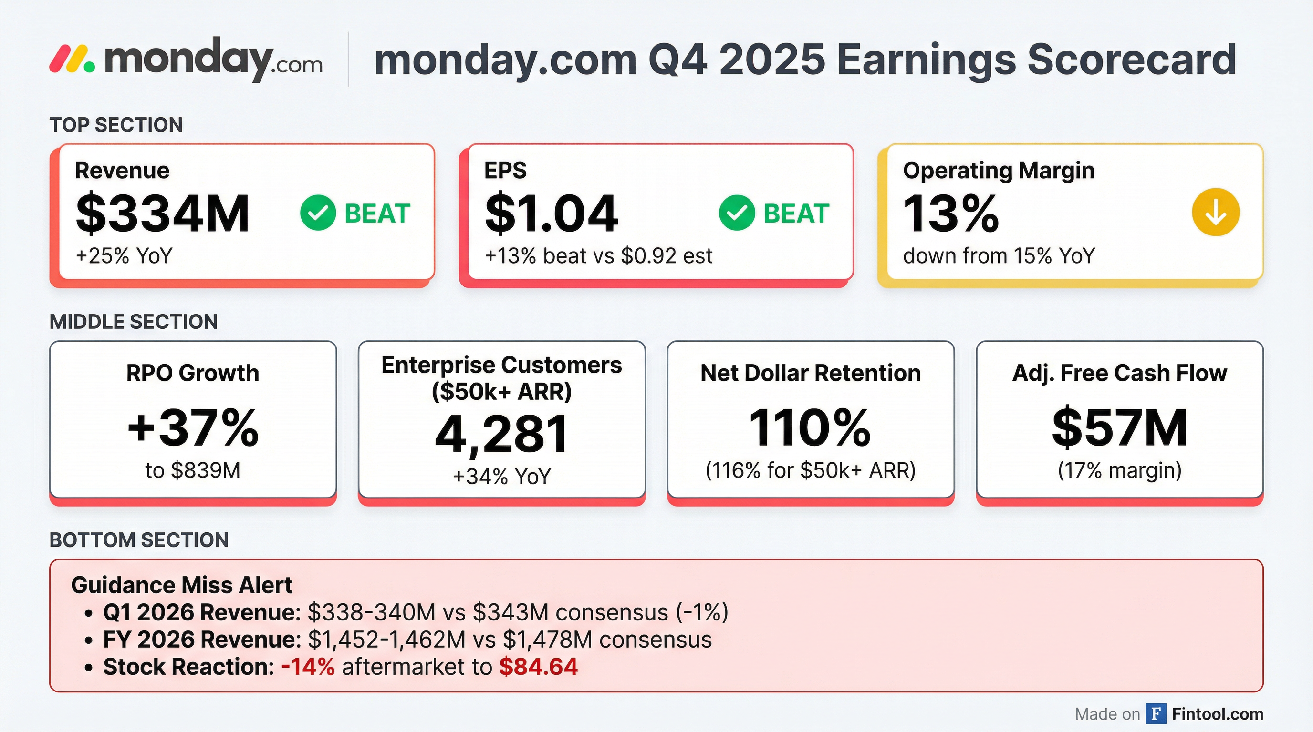The width and height of the screenshot is (1313, 732).
Task: Open the Net Dollar Retention 110% card
Action: (811, 420)
